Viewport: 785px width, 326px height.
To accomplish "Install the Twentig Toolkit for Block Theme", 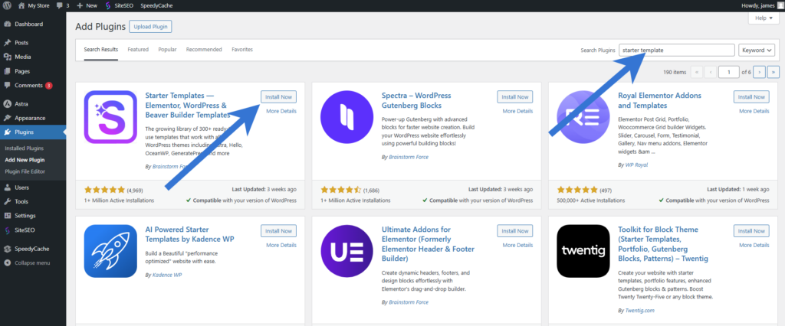I will [751, 231].
